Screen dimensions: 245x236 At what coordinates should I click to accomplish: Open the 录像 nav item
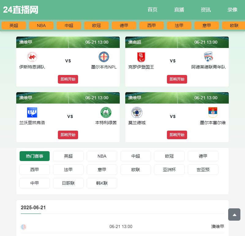tap(232, 10)
